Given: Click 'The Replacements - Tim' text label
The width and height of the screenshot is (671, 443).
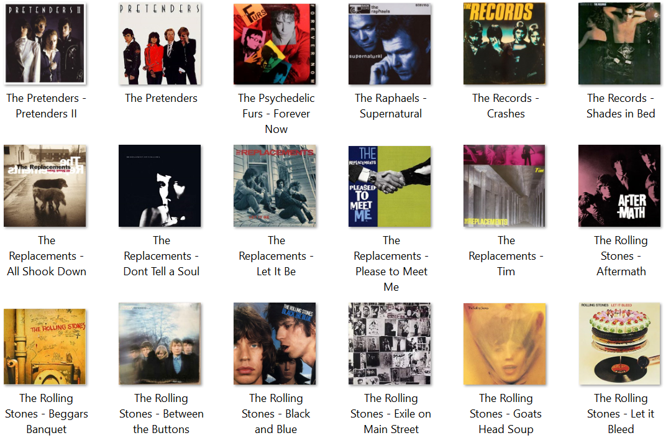Looking at the screenshot, I should pos(506,256).
